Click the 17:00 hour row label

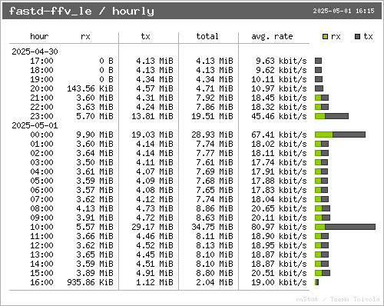click(41, 61)
